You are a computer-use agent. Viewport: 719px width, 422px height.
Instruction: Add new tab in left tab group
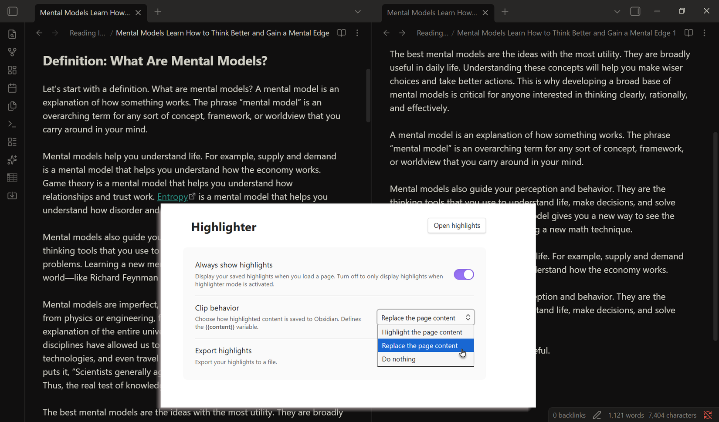point(158,12)
